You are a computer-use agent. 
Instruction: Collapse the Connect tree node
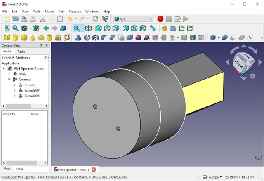(x=9, y=80)
